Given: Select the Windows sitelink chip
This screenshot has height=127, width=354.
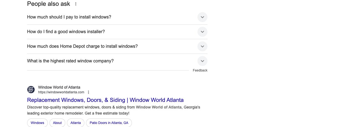Looking at the screenshot, I should [x=37, y=123].
